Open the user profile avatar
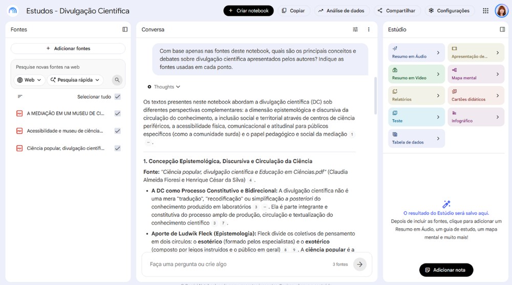Viewport: 512px width, 285px height. pos(501,11)
